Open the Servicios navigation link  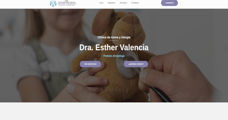pos(123,3)
